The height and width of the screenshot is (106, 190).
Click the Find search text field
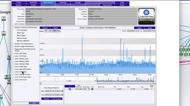[x=20, y=103]
